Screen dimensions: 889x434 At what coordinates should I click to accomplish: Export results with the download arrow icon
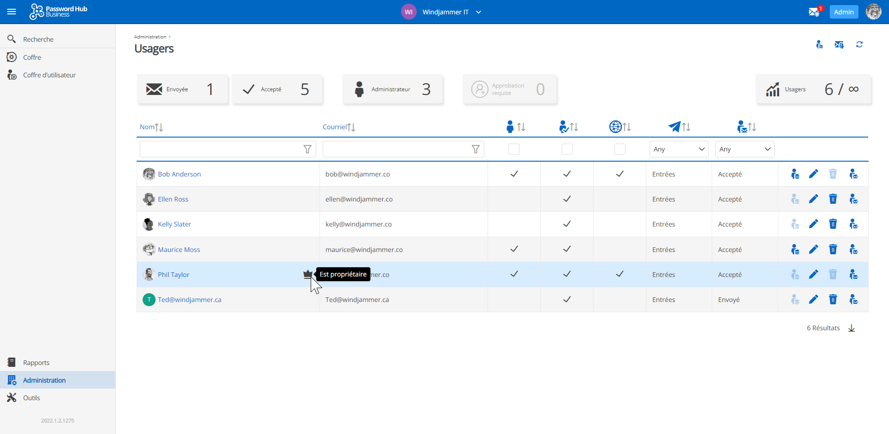click(851, 328)
